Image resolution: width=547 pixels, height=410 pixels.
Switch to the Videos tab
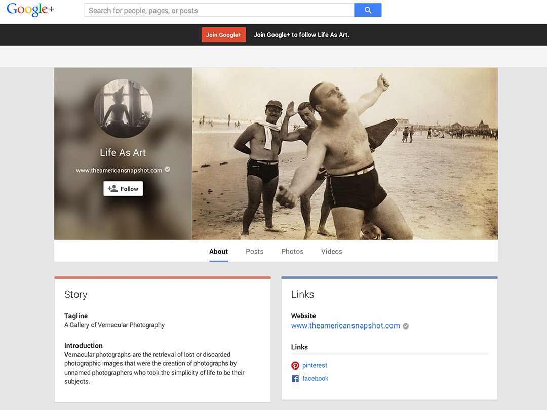[x=332, y=252]
